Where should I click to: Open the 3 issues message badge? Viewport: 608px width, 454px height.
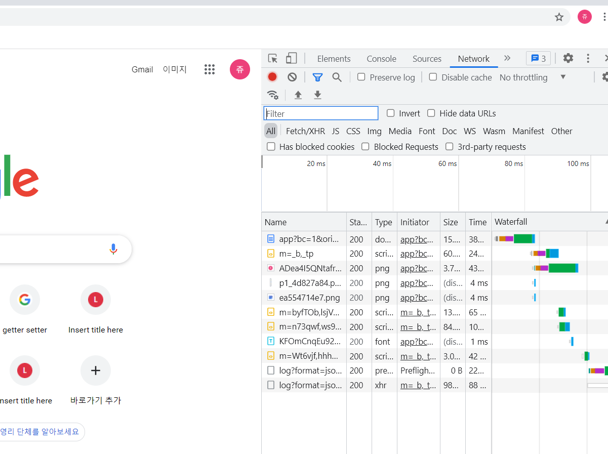coord(538,58)
